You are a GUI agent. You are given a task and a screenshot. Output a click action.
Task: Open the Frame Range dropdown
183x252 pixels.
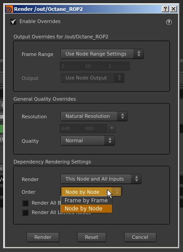coord(102,54)
